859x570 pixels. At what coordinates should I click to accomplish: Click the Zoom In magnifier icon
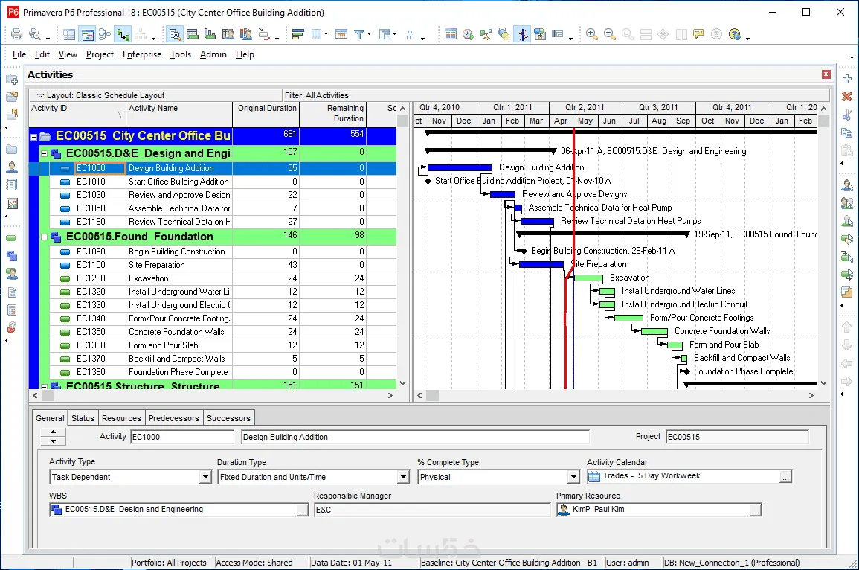591,34
